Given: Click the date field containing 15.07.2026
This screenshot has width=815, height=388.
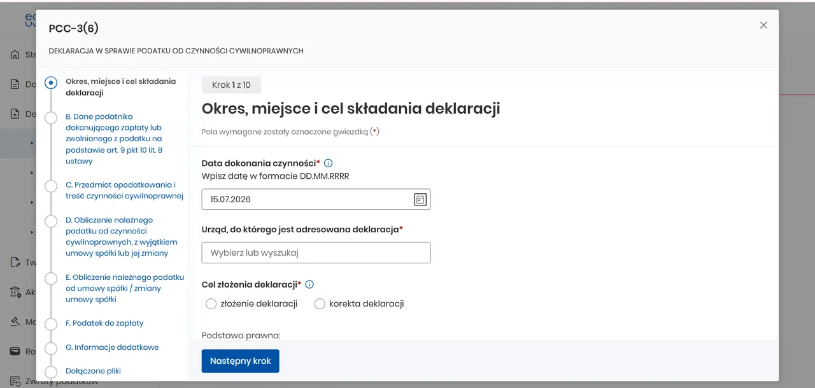Looking at the screenshot, I should click(316, 199).
